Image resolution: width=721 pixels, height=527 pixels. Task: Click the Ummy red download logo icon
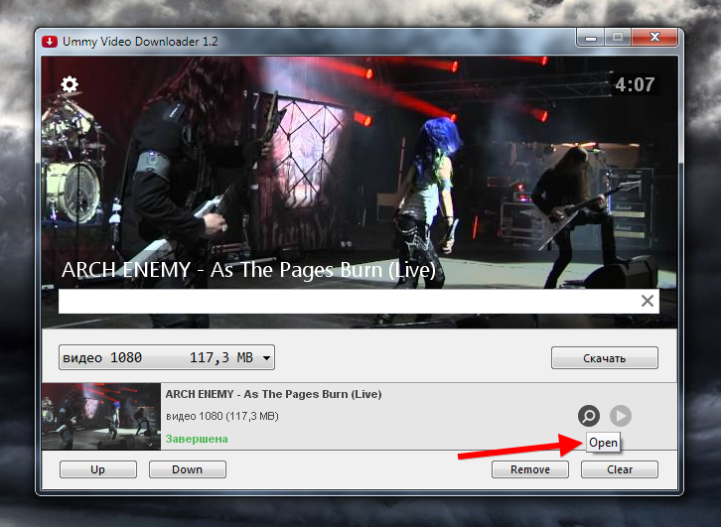coord(50,42)
